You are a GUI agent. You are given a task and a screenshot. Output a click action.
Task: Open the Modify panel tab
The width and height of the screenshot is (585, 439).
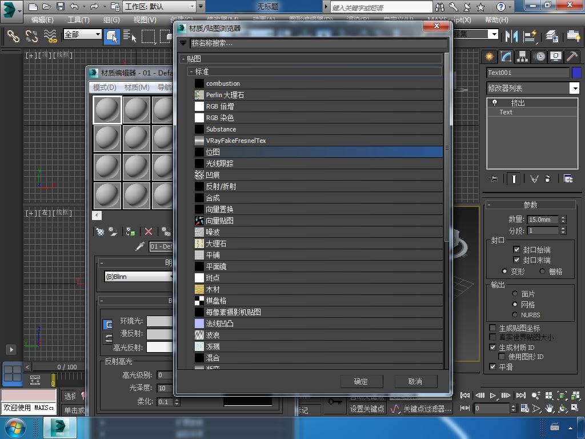pyautogui.click(x=506, y=57)
